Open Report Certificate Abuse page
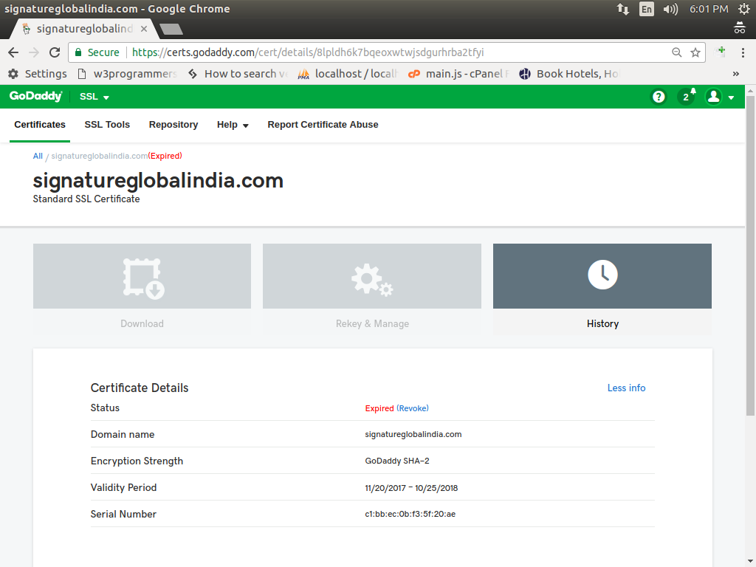 click(323, 125)
